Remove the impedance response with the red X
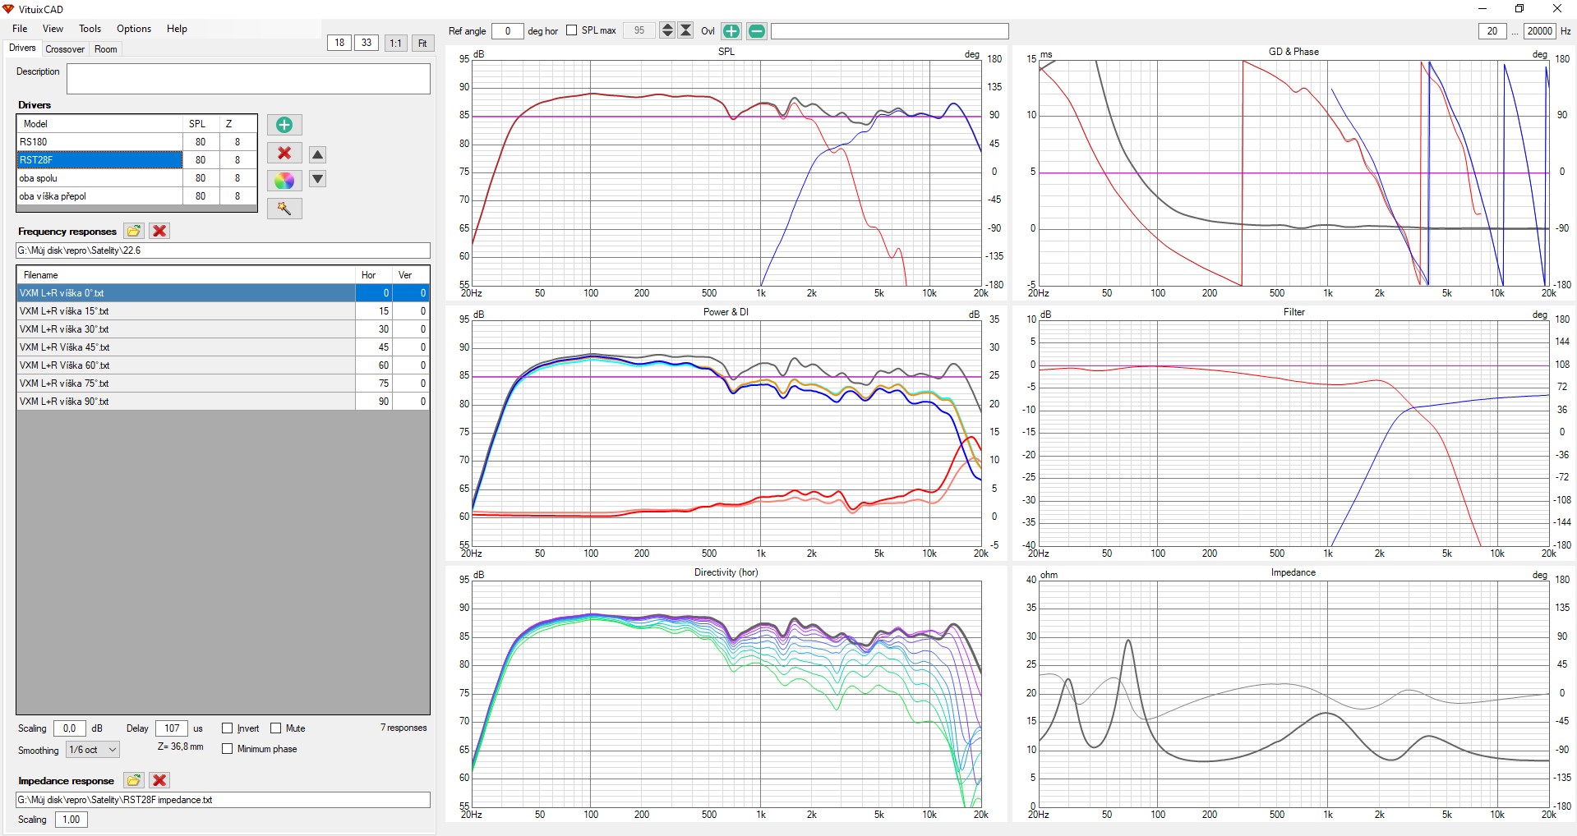 [159, 780]
